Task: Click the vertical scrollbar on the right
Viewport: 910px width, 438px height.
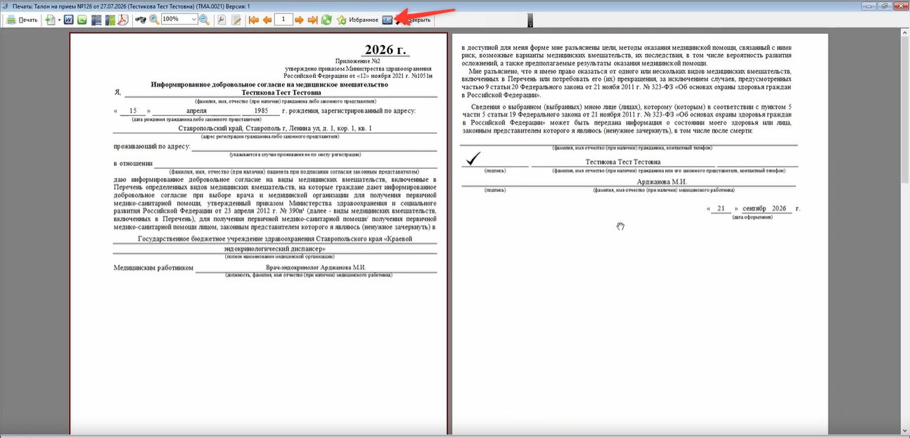Action: pyautogui.click(x=904, y=232)
